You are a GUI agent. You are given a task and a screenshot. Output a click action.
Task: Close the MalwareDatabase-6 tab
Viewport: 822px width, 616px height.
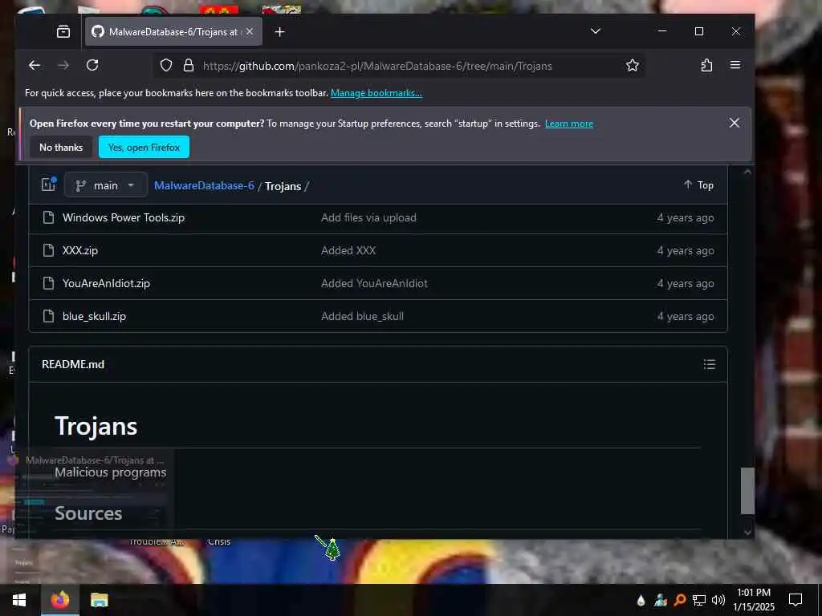250,32
